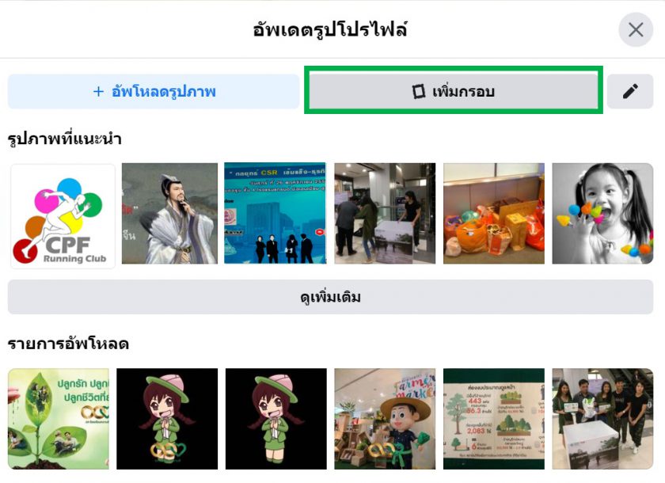Viewport: 665px width, 483px height.
Task: Click the อัพโหลดรูปภาพ upload button
Action: [154, 92]
